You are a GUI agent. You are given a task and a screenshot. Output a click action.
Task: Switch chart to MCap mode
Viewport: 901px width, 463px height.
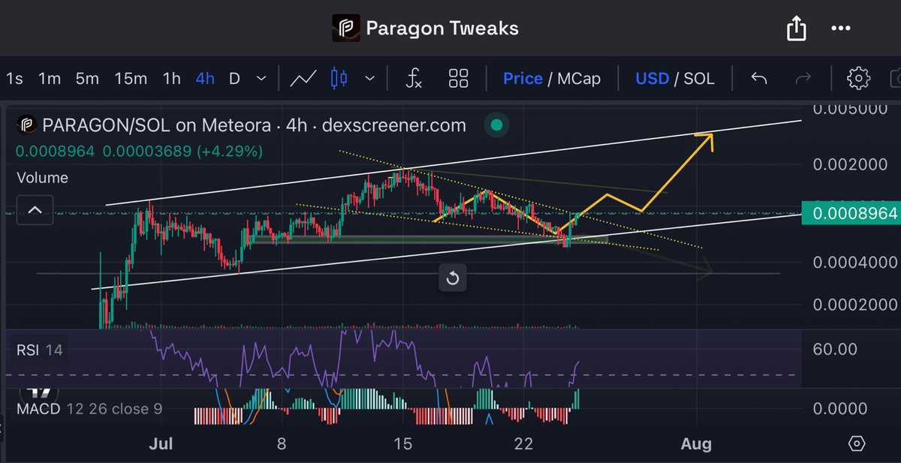click(x=579, y=78)
